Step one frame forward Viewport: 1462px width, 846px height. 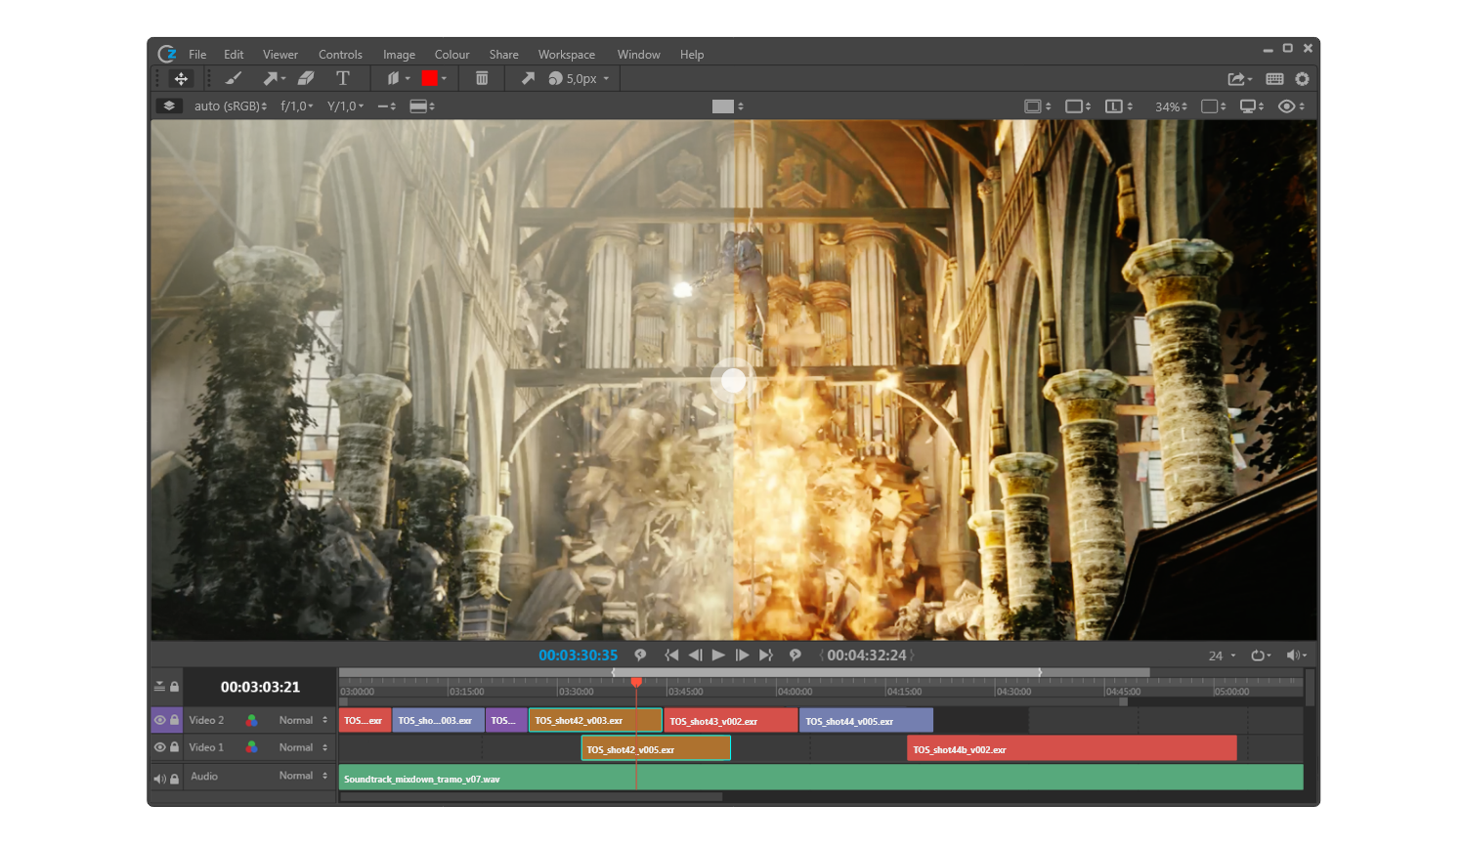742,655
